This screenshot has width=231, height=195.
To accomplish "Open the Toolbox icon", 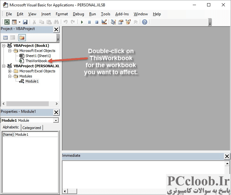I will point(135,22).
